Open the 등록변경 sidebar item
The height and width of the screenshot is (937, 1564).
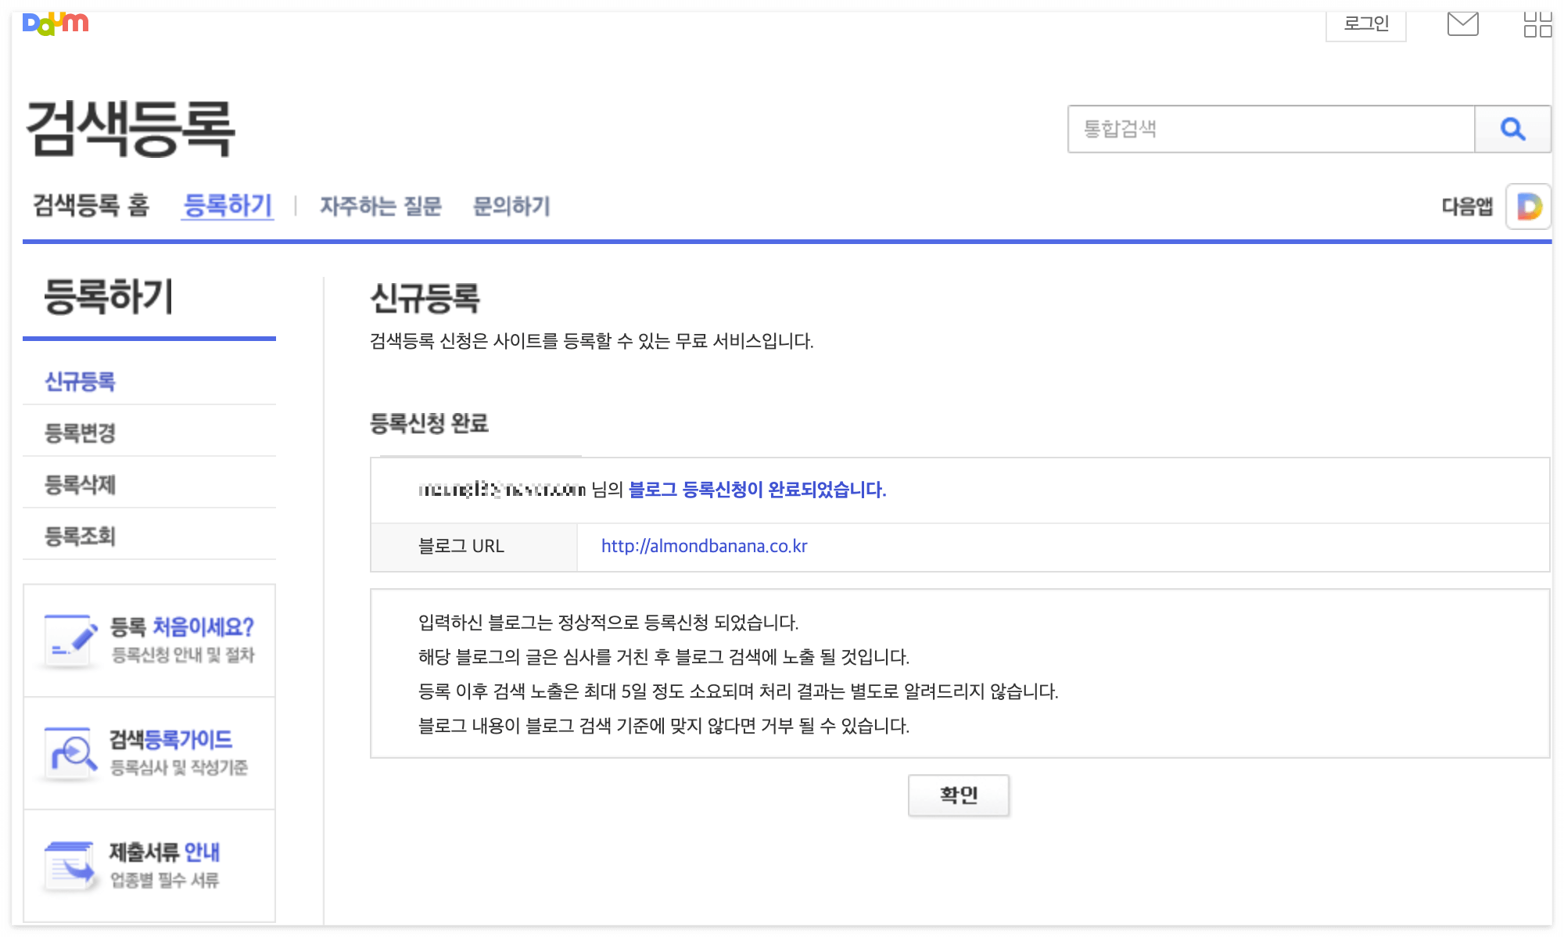[81, 434]
